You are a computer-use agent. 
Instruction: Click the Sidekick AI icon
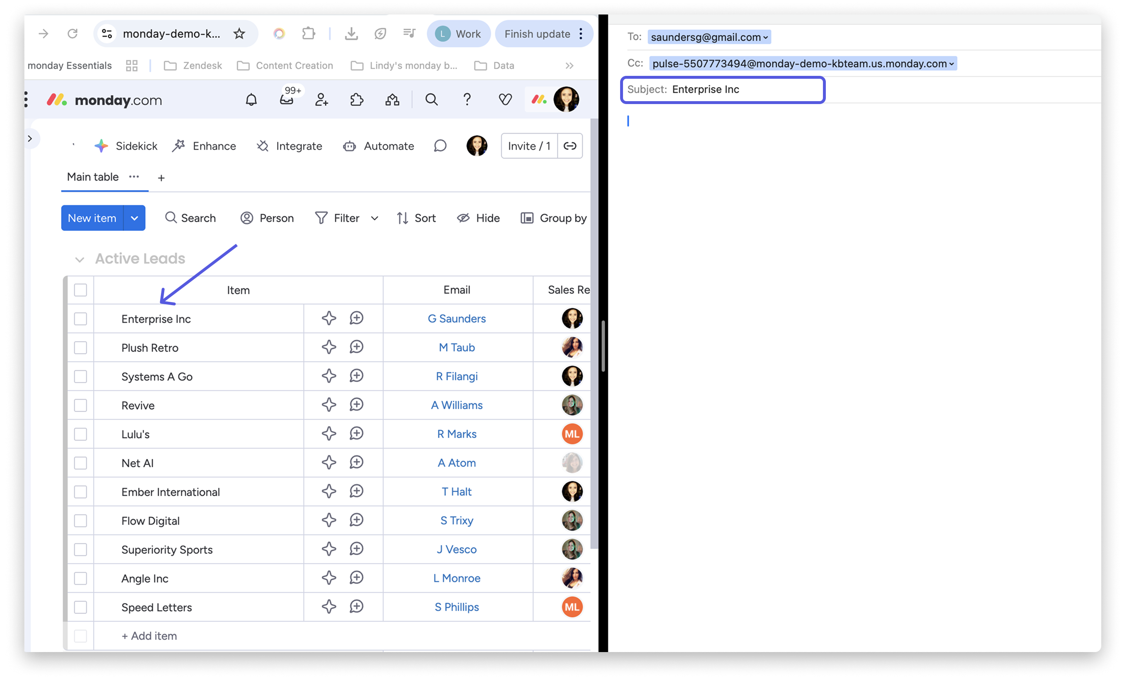click(101, 145)
